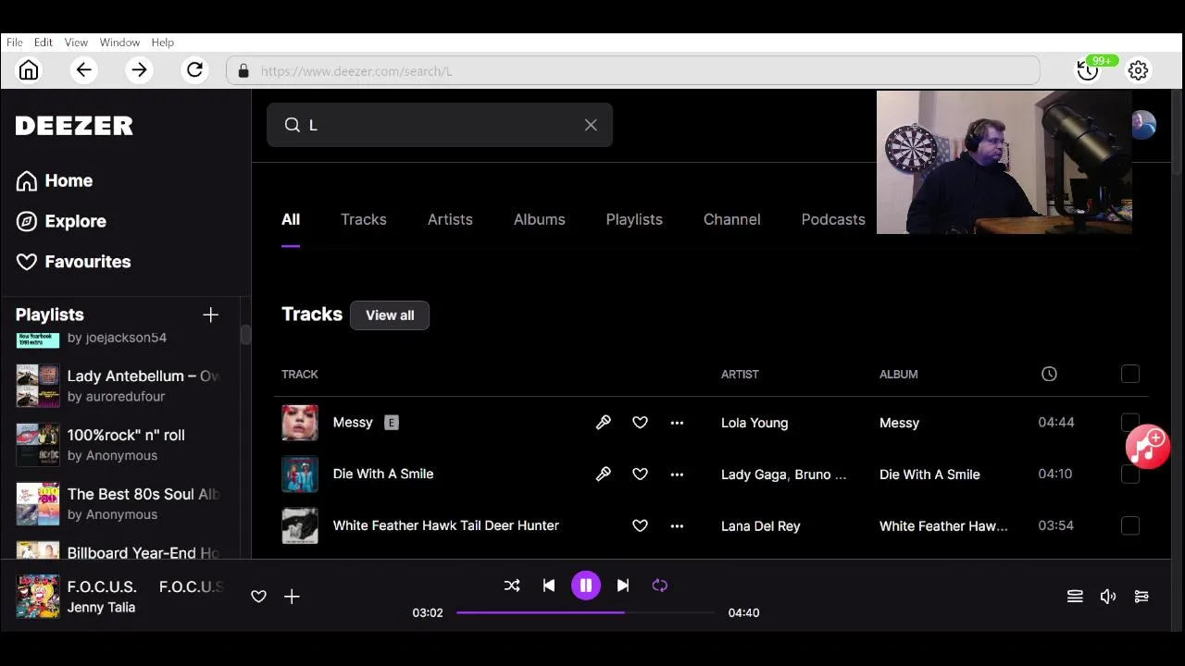This screenshot has height=666, width=1185.
Task: Switch to the Tracks tab
Action: 364,219
